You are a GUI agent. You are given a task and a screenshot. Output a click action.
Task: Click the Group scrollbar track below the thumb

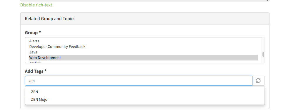263,60
